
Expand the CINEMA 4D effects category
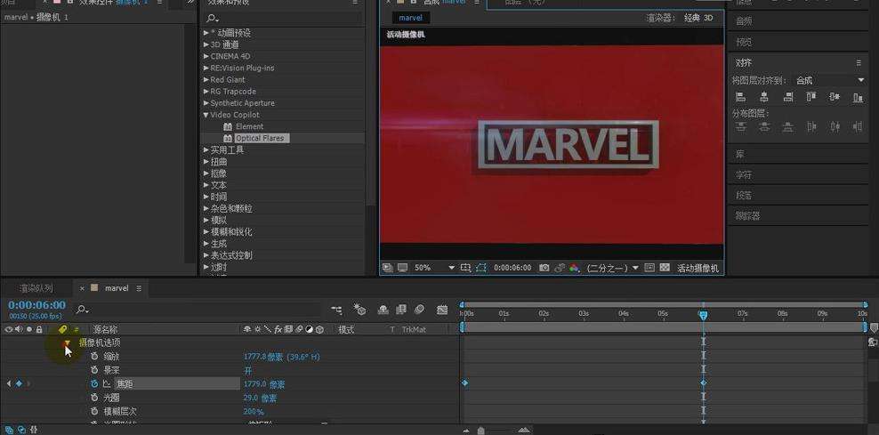coord(206,56)
